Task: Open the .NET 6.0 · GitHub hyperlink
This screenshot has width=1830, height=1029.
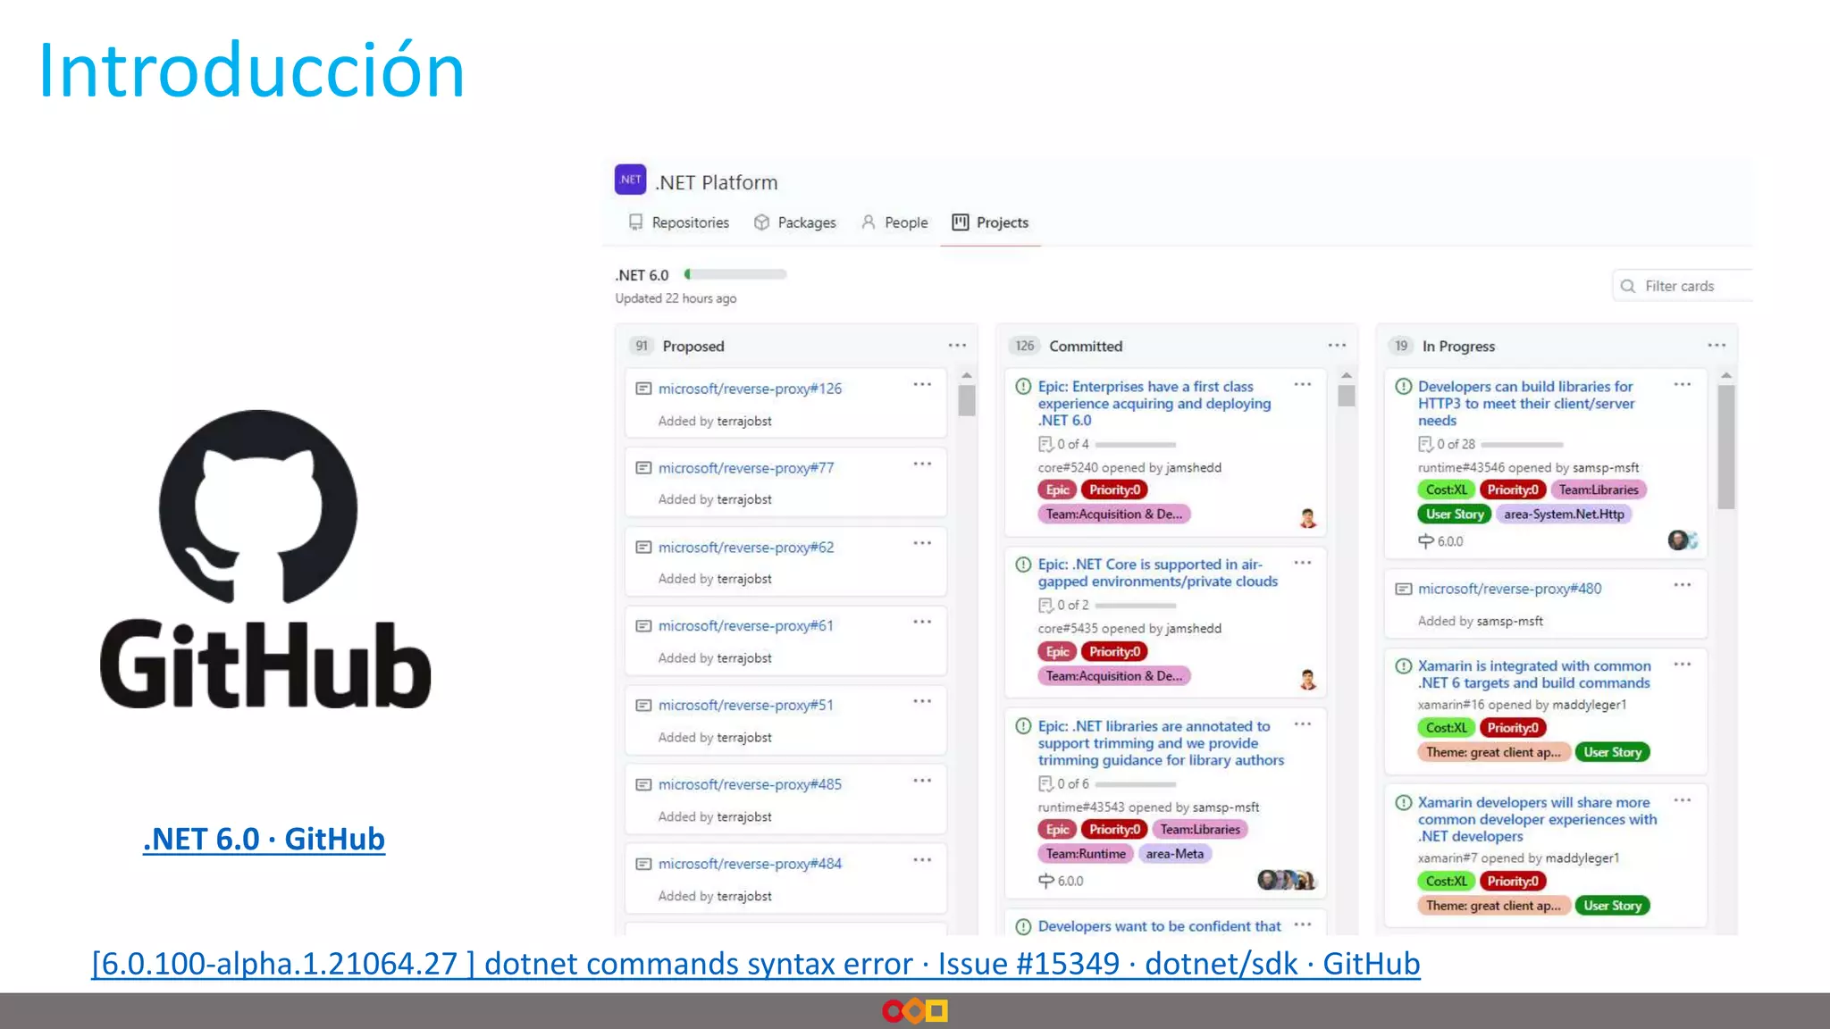Action: [x=264, y=839]
